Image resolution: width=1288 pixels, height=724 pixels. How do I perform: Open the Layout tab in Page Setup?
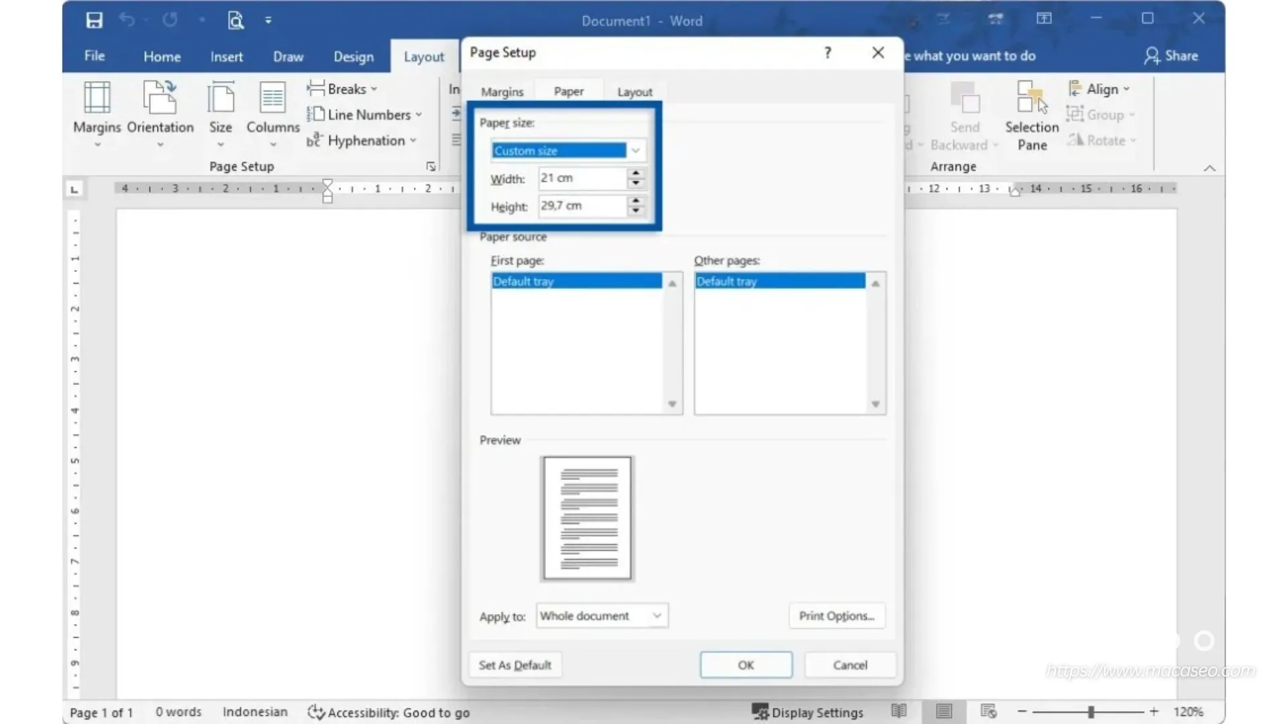click(x=635, y=92)
